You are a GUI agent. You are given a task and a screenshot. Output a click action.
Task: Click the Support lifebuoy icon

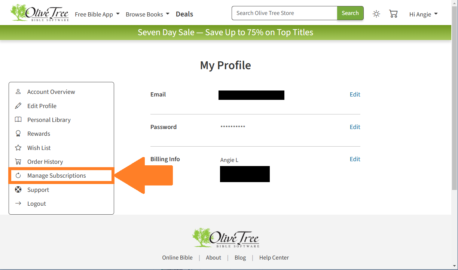(18, 190)
